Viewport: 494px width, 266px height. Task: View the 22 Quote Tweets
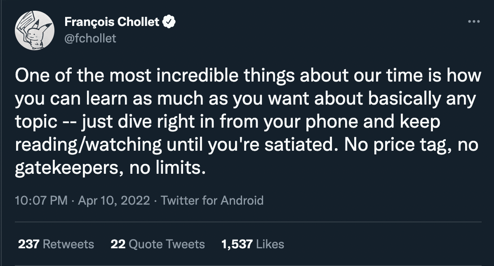pyautogui.click(x=158, y=244)
